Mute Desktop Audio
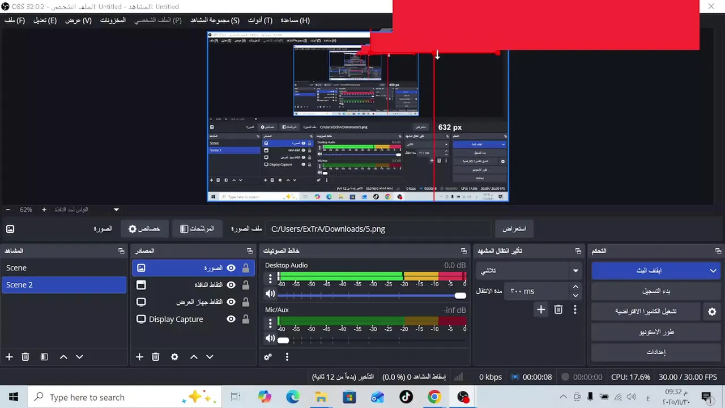This screenshot has width=725, height=408. [x=270, y=294]
